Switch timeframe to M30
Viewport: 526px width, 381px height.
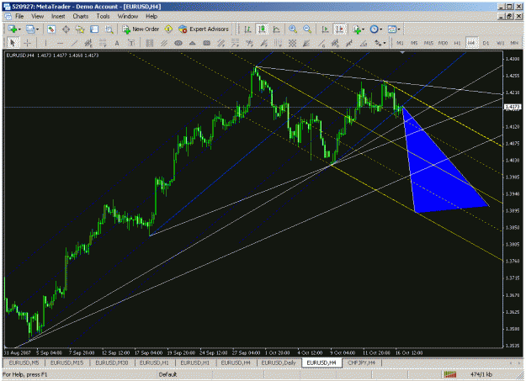tap(444, 43)
